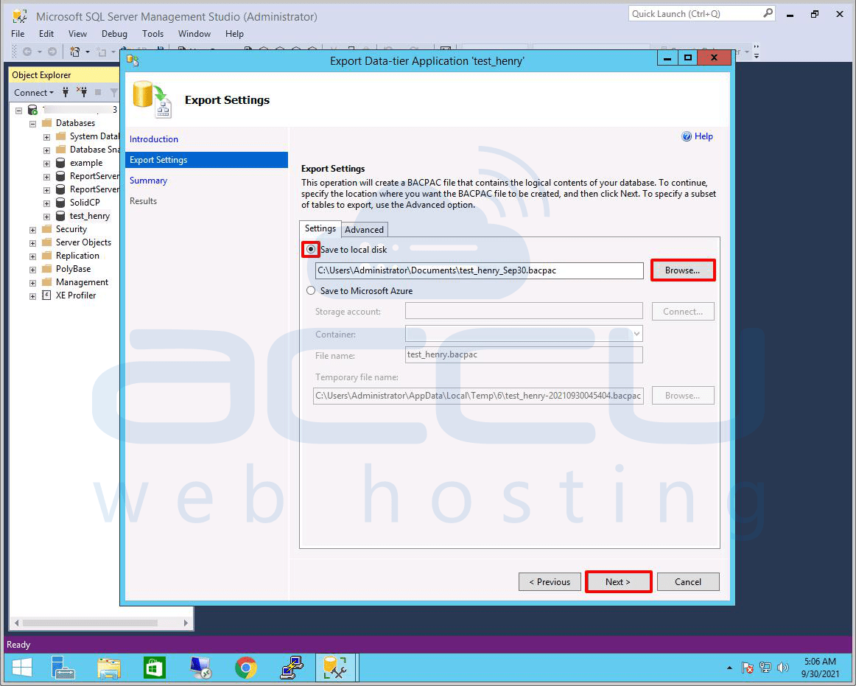Switch to the Advanced tab
Screen dimensions: 856x686
(364, 229)
